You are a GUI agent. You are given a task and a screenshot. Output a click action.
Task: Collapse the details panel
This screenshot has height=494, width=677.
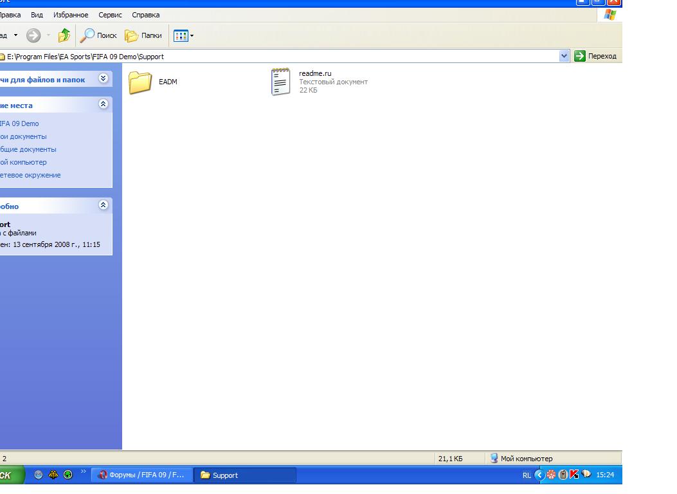pyautogui.click(x=104, y=205)
